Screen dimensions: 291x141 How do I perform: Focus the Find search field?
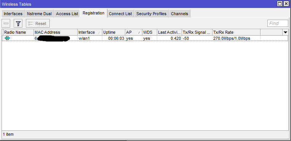pyautogui.click(x=278, y=23)
